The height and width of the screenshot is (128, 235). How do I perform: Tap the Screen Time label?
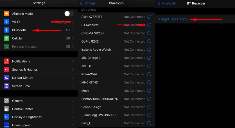pyautogui.click(x=21, y=86)
